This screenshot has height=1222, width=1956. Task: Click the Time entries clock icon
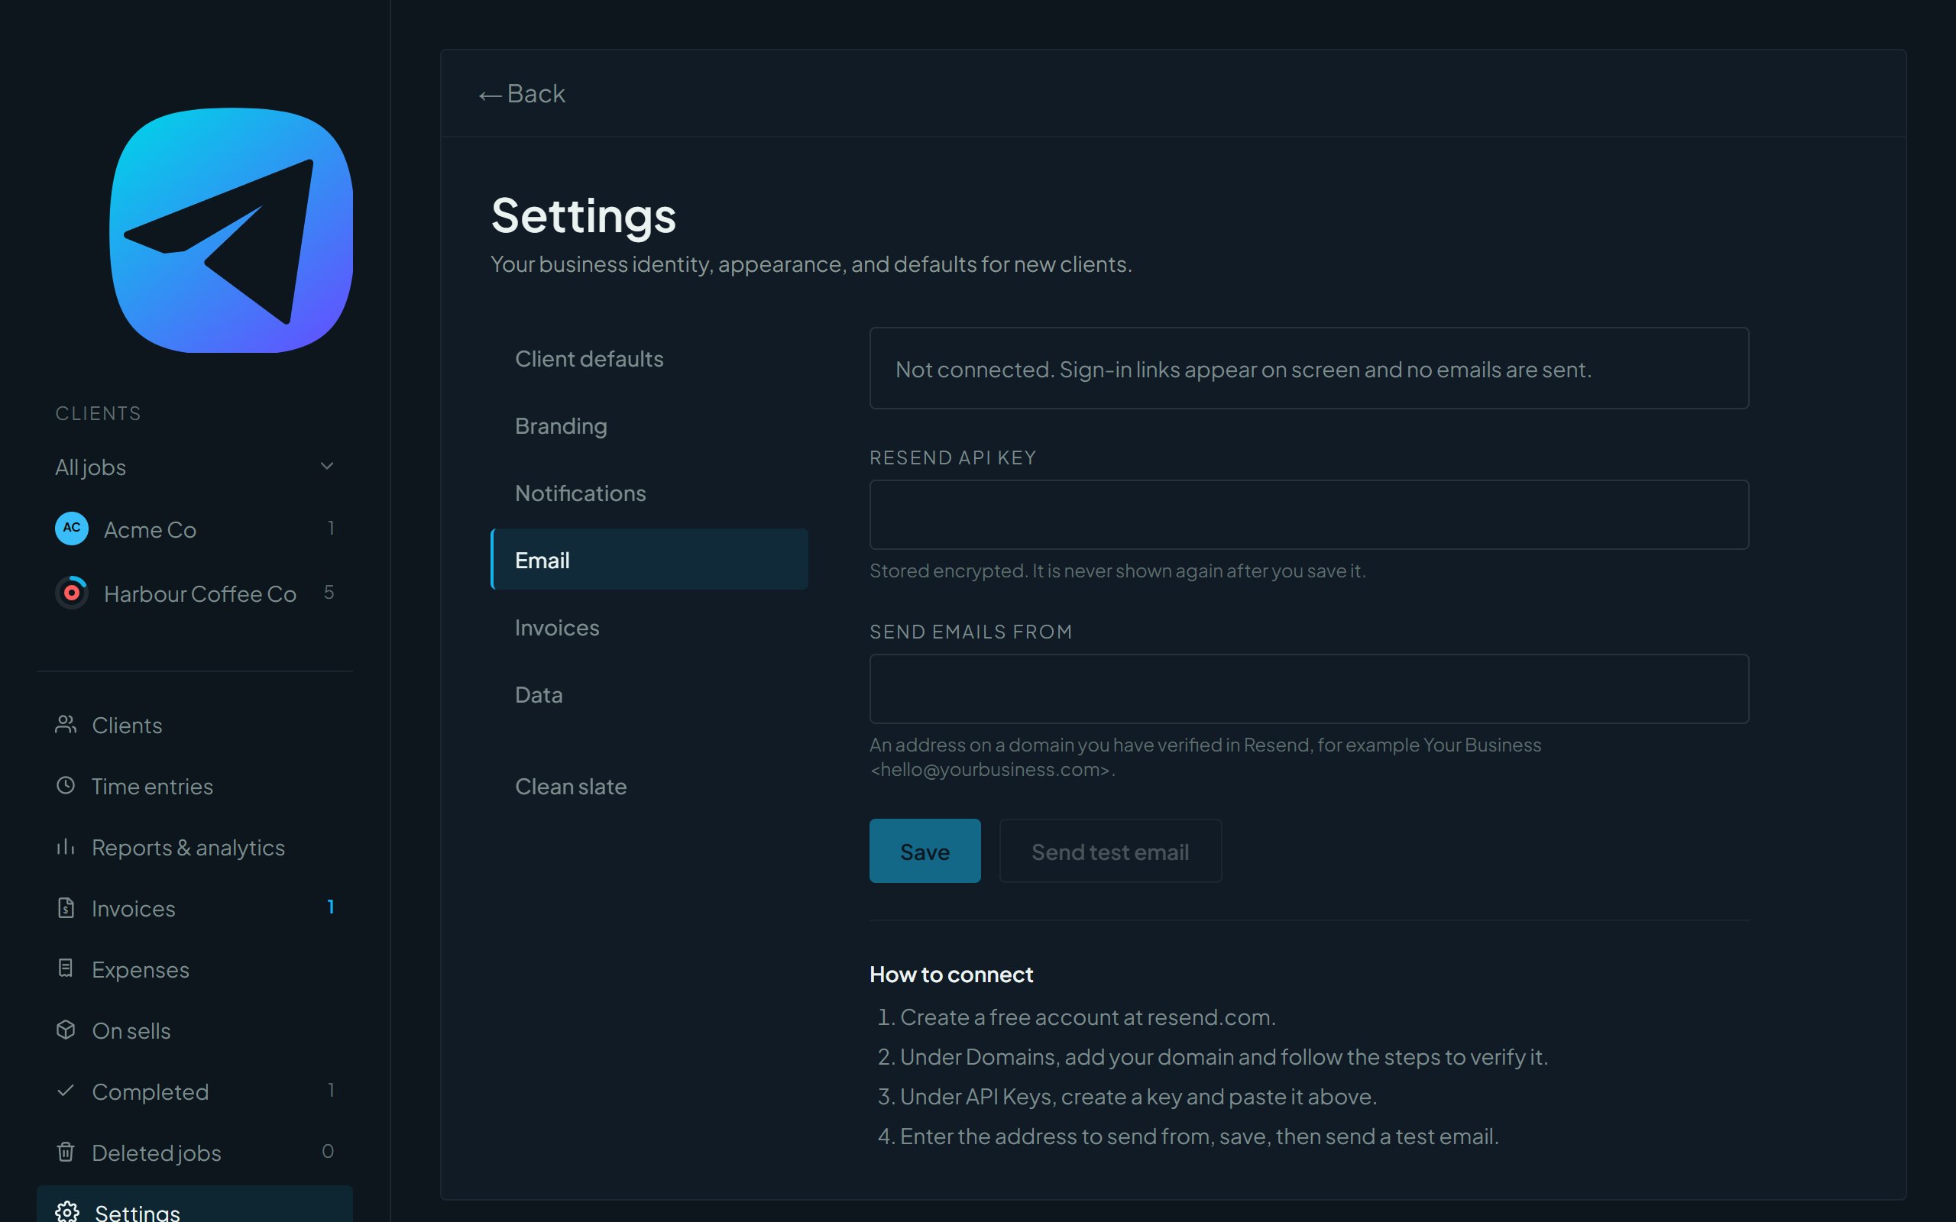tap(66, 786)
